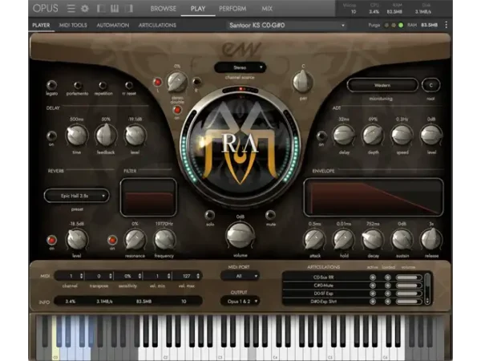Image resolution: width=481 pixels, height=361 pixels.
Task: Open the microtuning root C selector
Action: click(x=430, y=85)
